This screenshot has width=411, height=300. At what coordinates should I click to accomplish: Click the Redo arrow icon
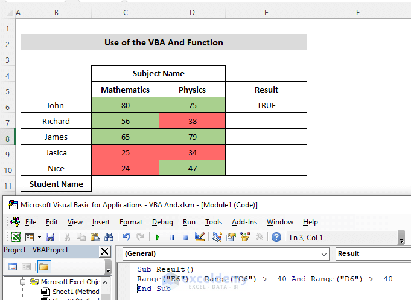(140, 237)
